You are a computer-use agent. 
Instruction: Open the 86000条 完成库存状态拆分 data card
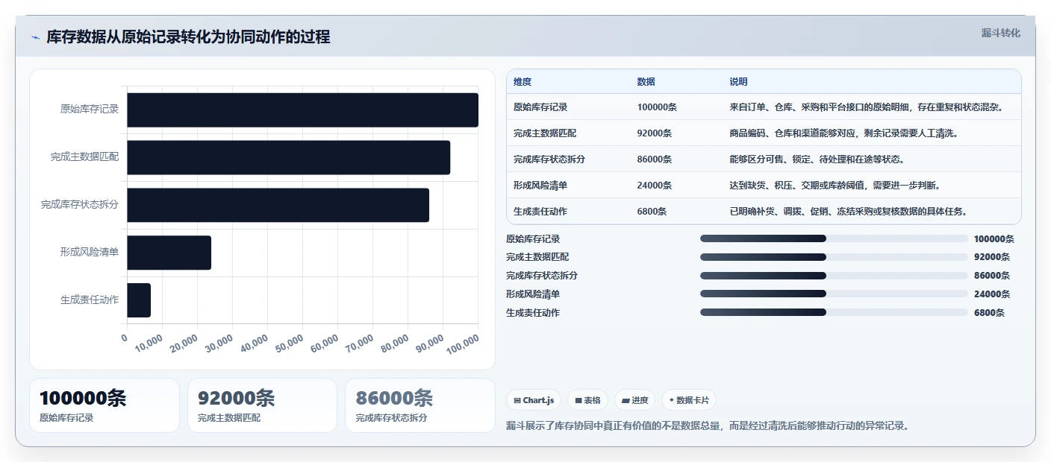click(x=420, y=405)
